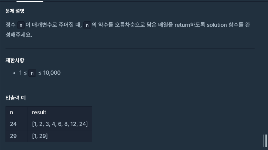The width and height of the screenshot is (268, 150).
Task: Click the 문제 설명 heading
Action: (15, 11)
